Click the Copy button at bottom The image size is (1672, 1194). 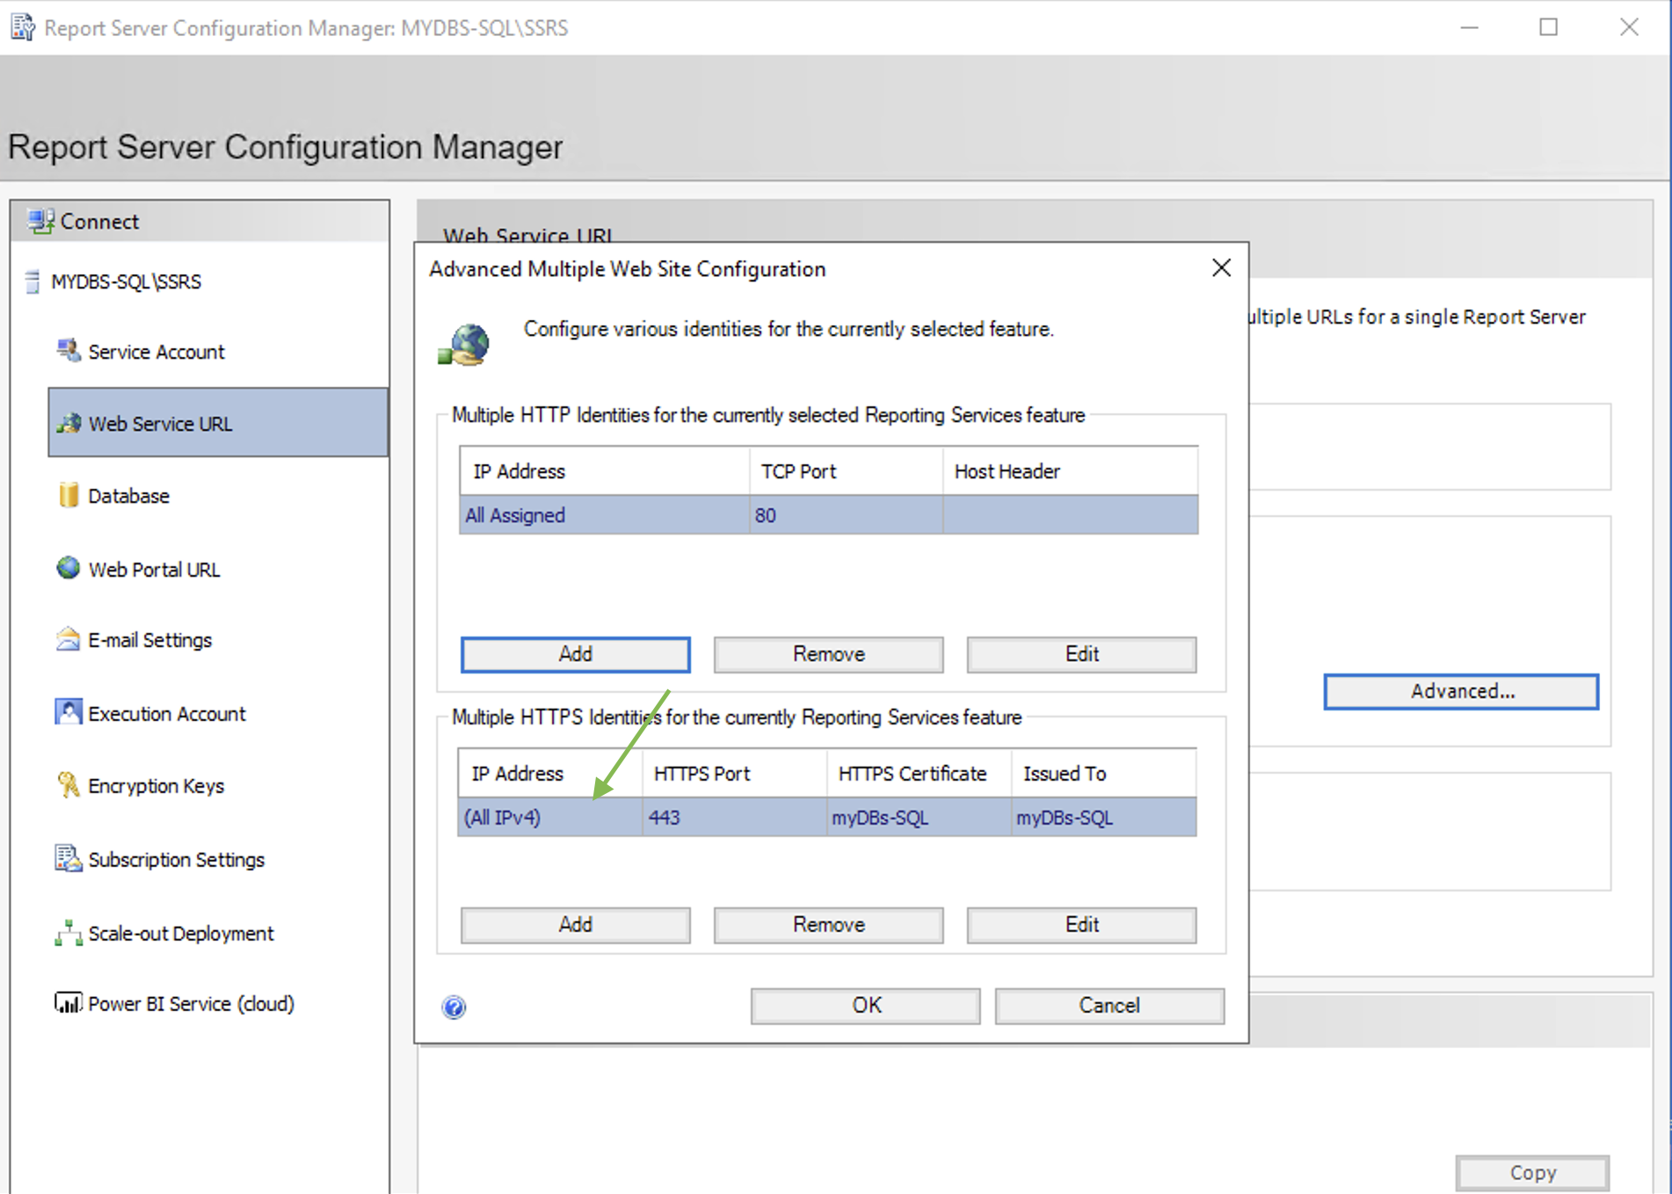coord(1532,1173)
